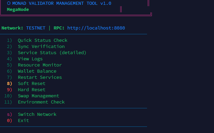Click the '11)' option number

(8, 102)
